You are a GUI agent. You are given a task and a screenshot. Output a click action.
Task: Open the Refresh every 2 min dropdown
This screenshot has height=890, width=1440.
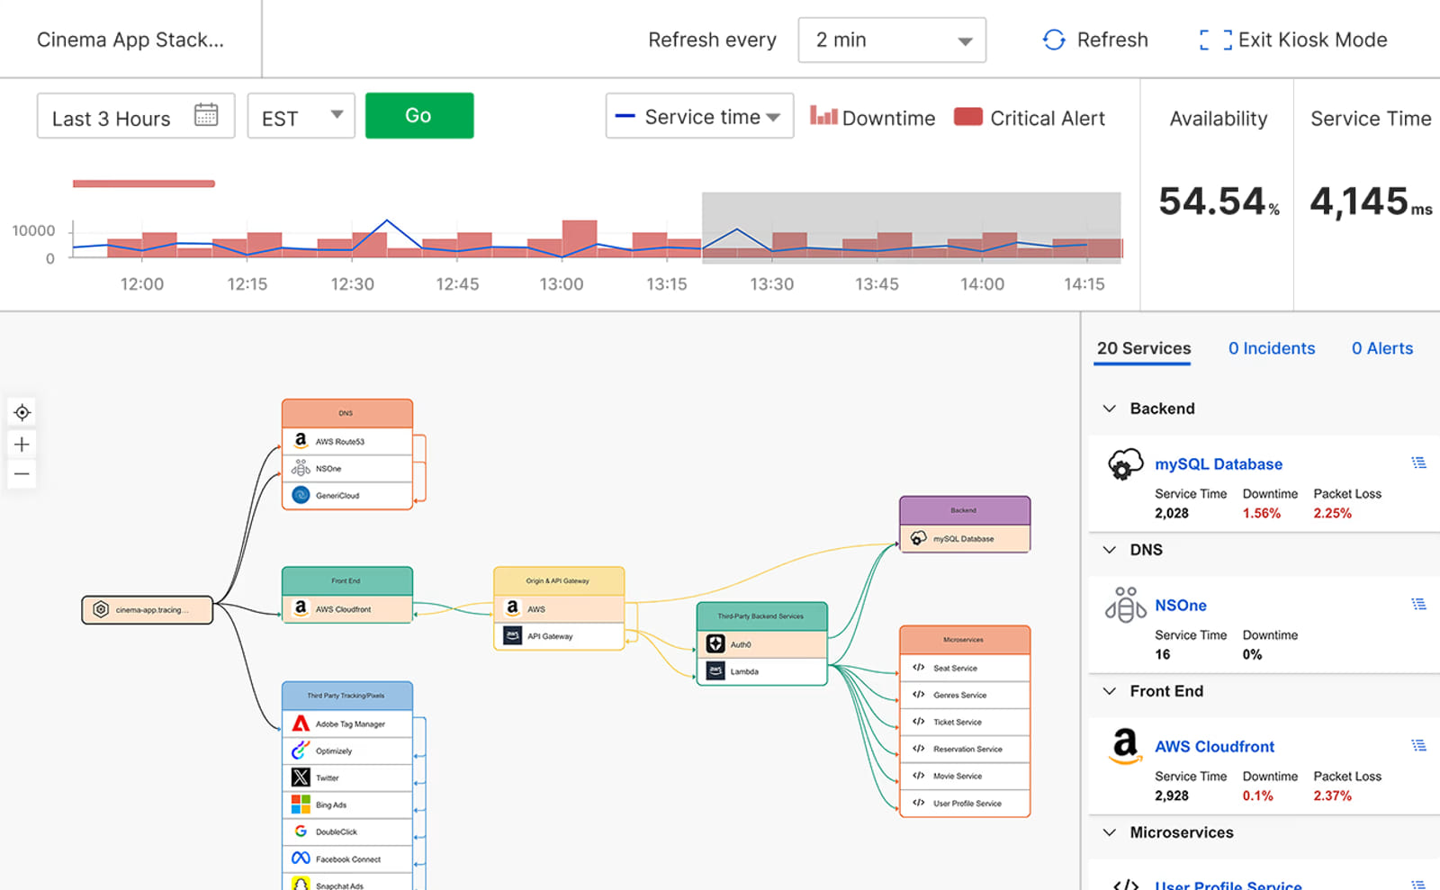tap(892, 40)
